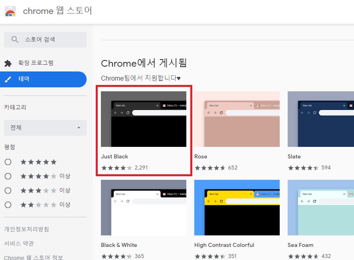
Task: Open the Sea Foam theme thumbnail
Action: coord(321,208)
